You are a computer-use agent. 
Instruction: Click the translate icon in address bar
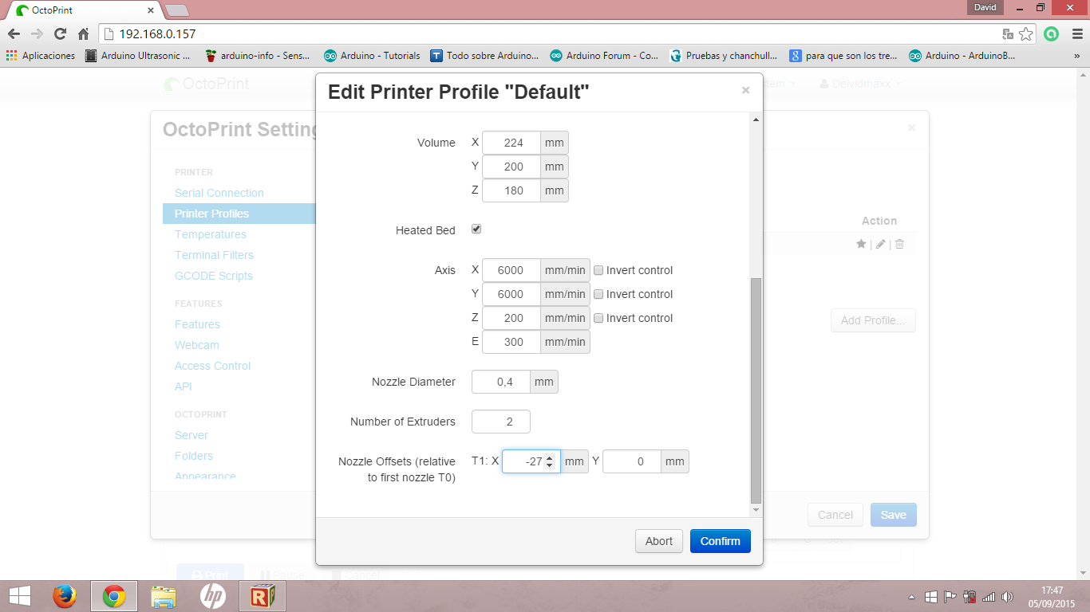[1008, 34]
